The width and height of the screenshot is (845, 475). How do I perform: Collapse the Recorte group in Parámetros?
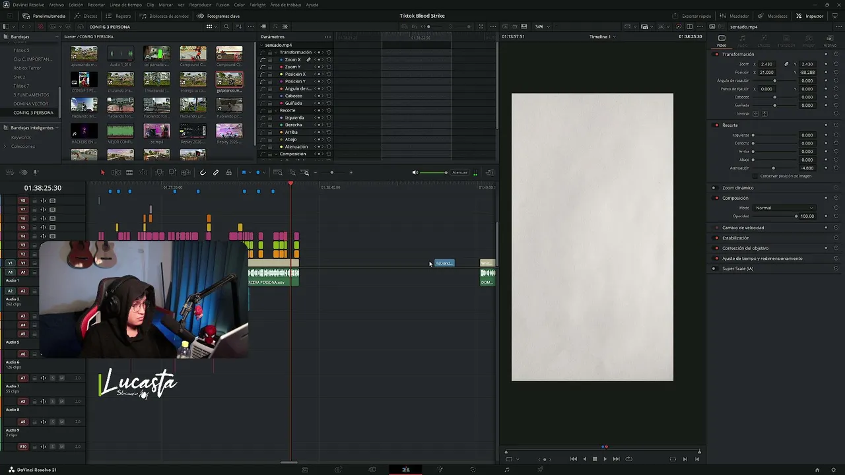276,110
